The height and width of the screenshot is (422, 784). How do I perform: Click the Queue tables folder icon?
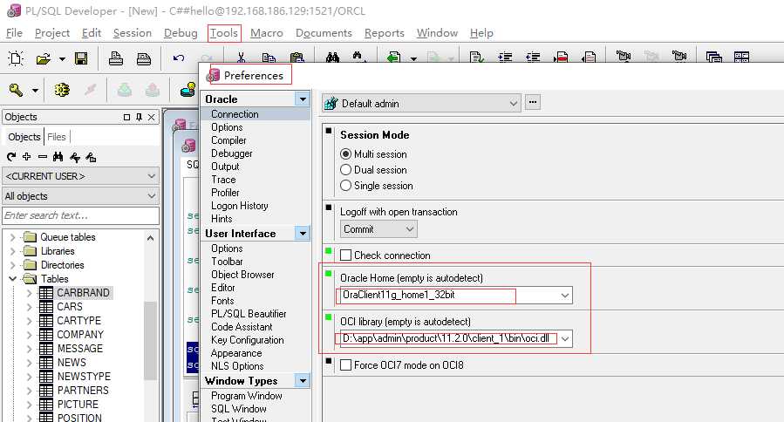31,237
